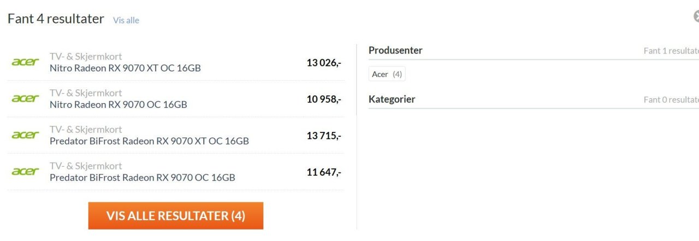Viewport: 699px width, 241px height.
Task: Close the search results overlay
Action: pyautogui.click(x=696, y=17)
